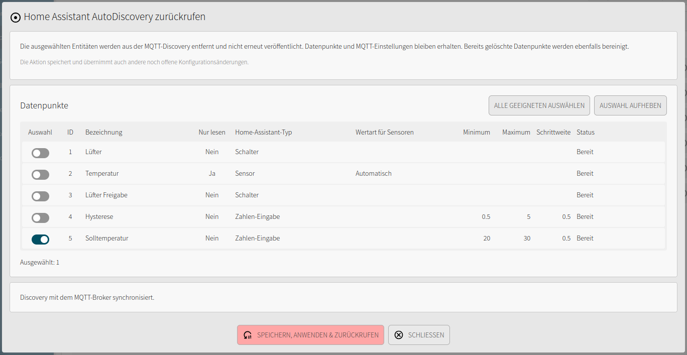The height and width of the screenshot is (355, 687).
Task: Click ID 4 in the Hysterese row
Action: (x=70, y=216)
